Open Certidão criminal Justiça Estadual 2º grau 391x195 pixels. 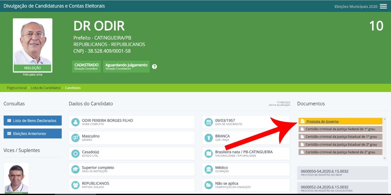(341, 144)
